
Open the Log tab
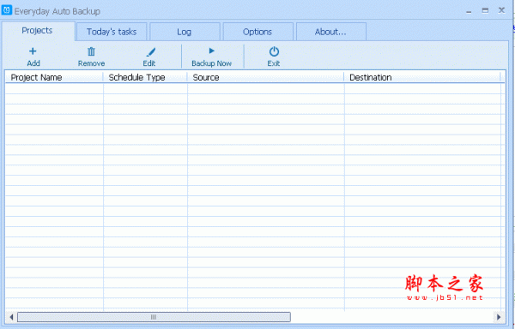(185, 32)
